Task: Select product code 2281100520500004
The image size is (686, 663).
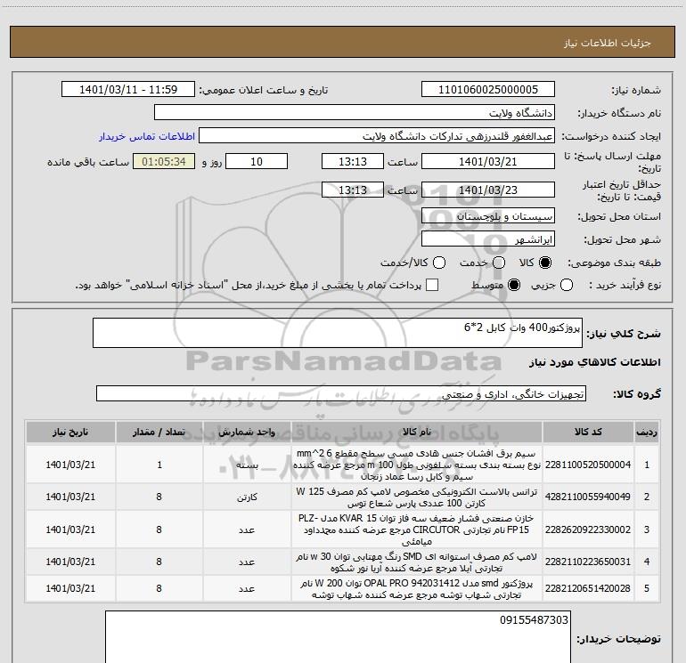Action: pyautogui.click(x=588, y=465)
